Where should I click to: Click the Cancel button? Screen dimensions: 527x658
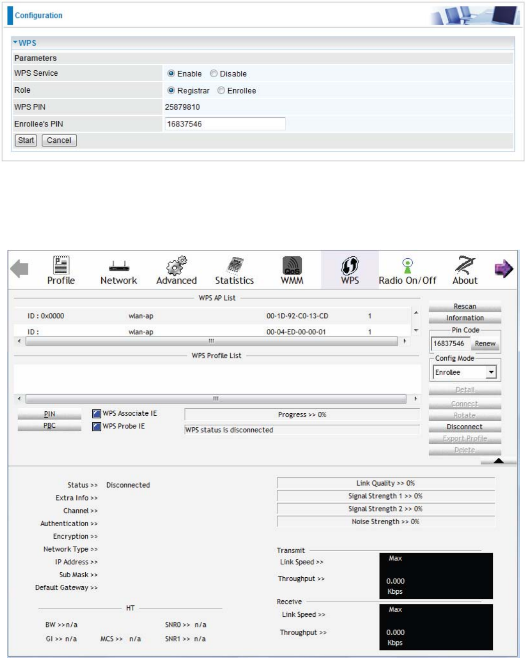[59, 140]
